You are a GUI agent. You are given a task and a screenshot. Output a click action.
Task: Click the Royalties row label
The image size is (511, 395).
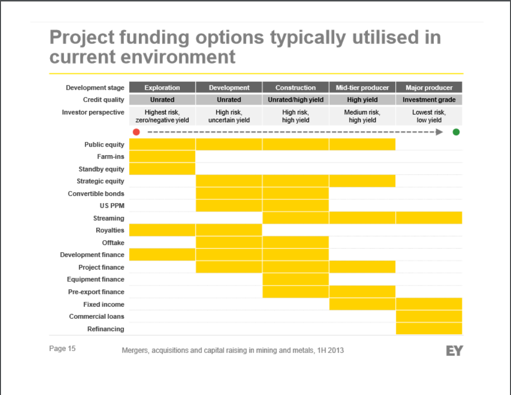pyautogui.click(x=111, y=230)
